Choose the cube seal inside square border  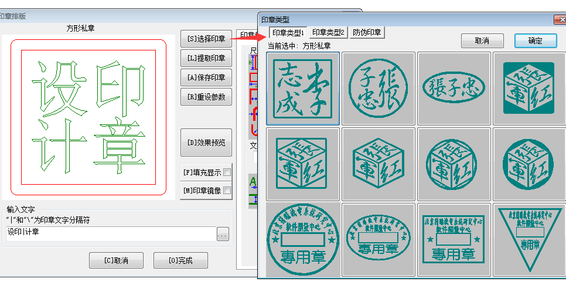(302, 164)
